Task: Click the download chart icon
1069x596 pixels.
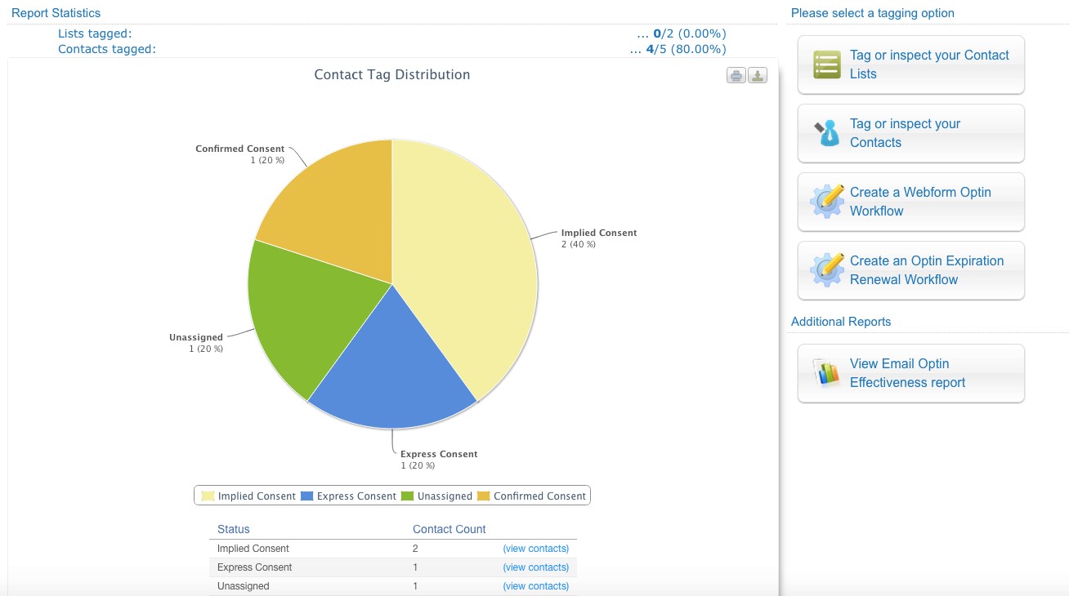Action: [758, 76]
